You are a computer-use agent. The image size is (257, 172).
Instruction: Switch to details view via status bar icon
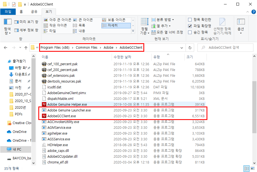pos(247,168)
